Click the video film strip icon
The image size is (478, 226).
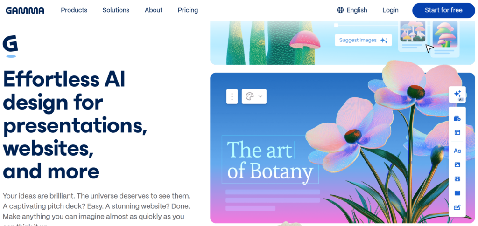[x=457, y=179]
